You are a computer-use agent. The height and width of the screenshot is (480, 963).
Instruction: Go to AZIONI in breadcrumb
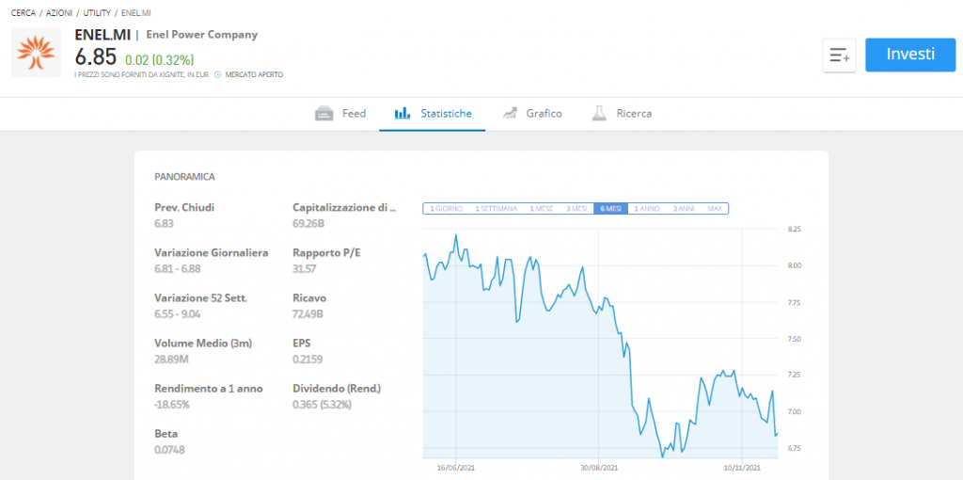pyautogui.click(x=59, y=13)
